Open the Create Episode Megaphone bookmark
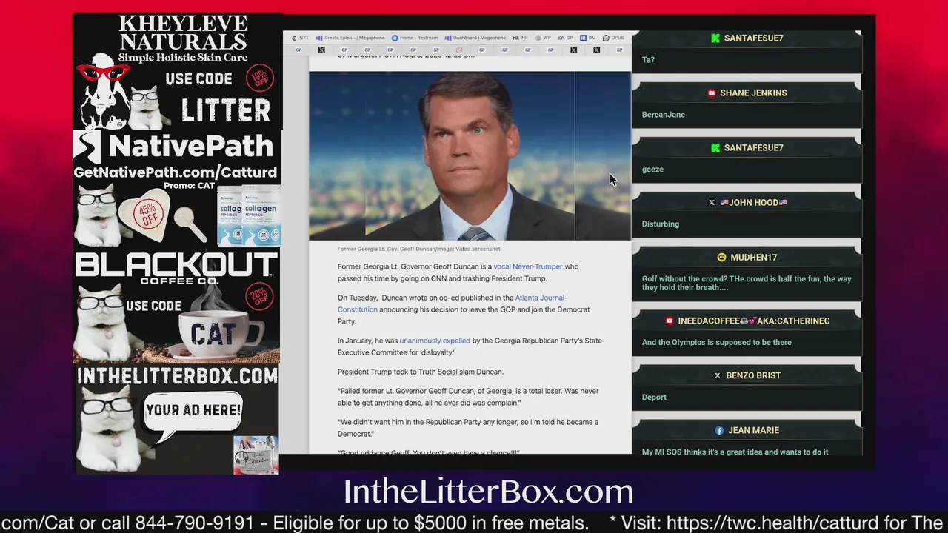Image resolution: width=948 pixels, height=533 pixels. (x=350, y=38)
